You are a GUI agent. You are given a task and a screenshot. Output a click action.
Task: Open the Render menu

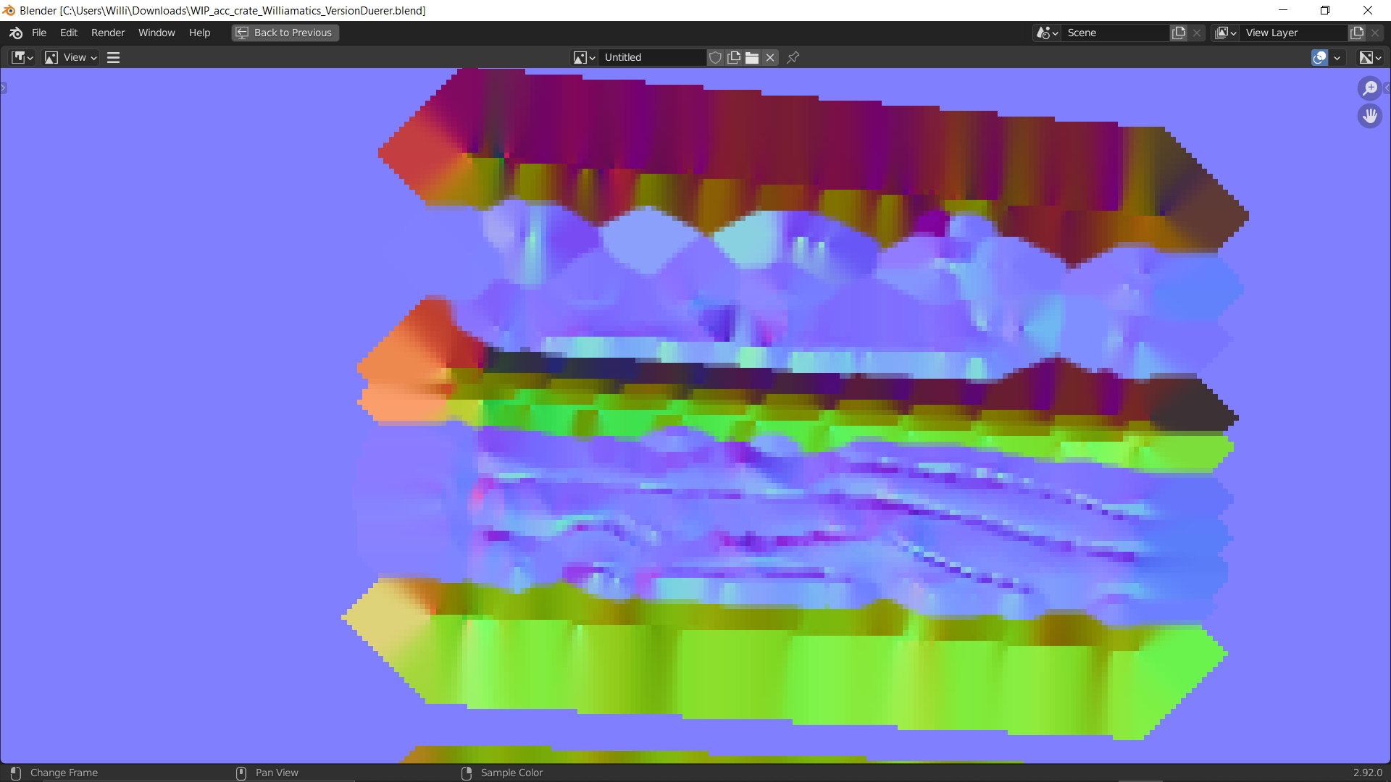coord(108,33)
